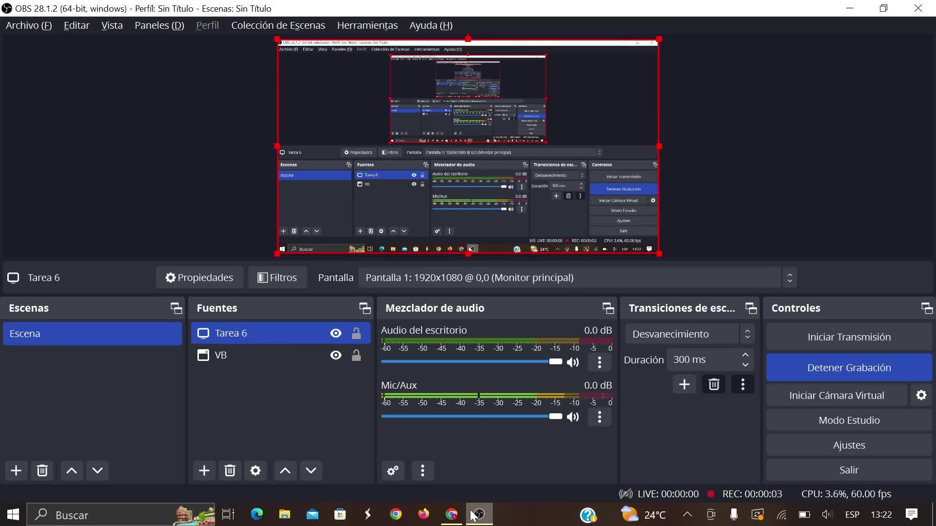Open source properties gear in Fuentes toolbar
This screenshot has height=526, width=936.
(255, 470)
